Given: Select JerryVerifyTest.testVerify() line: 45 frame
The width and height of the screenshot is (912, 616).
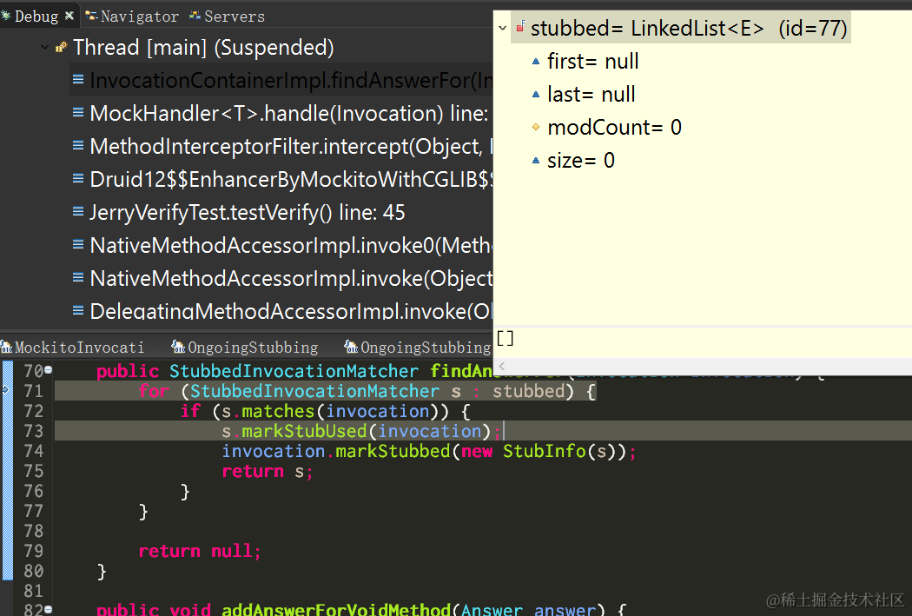Looking at the screenshot, I should pos(248,212).
